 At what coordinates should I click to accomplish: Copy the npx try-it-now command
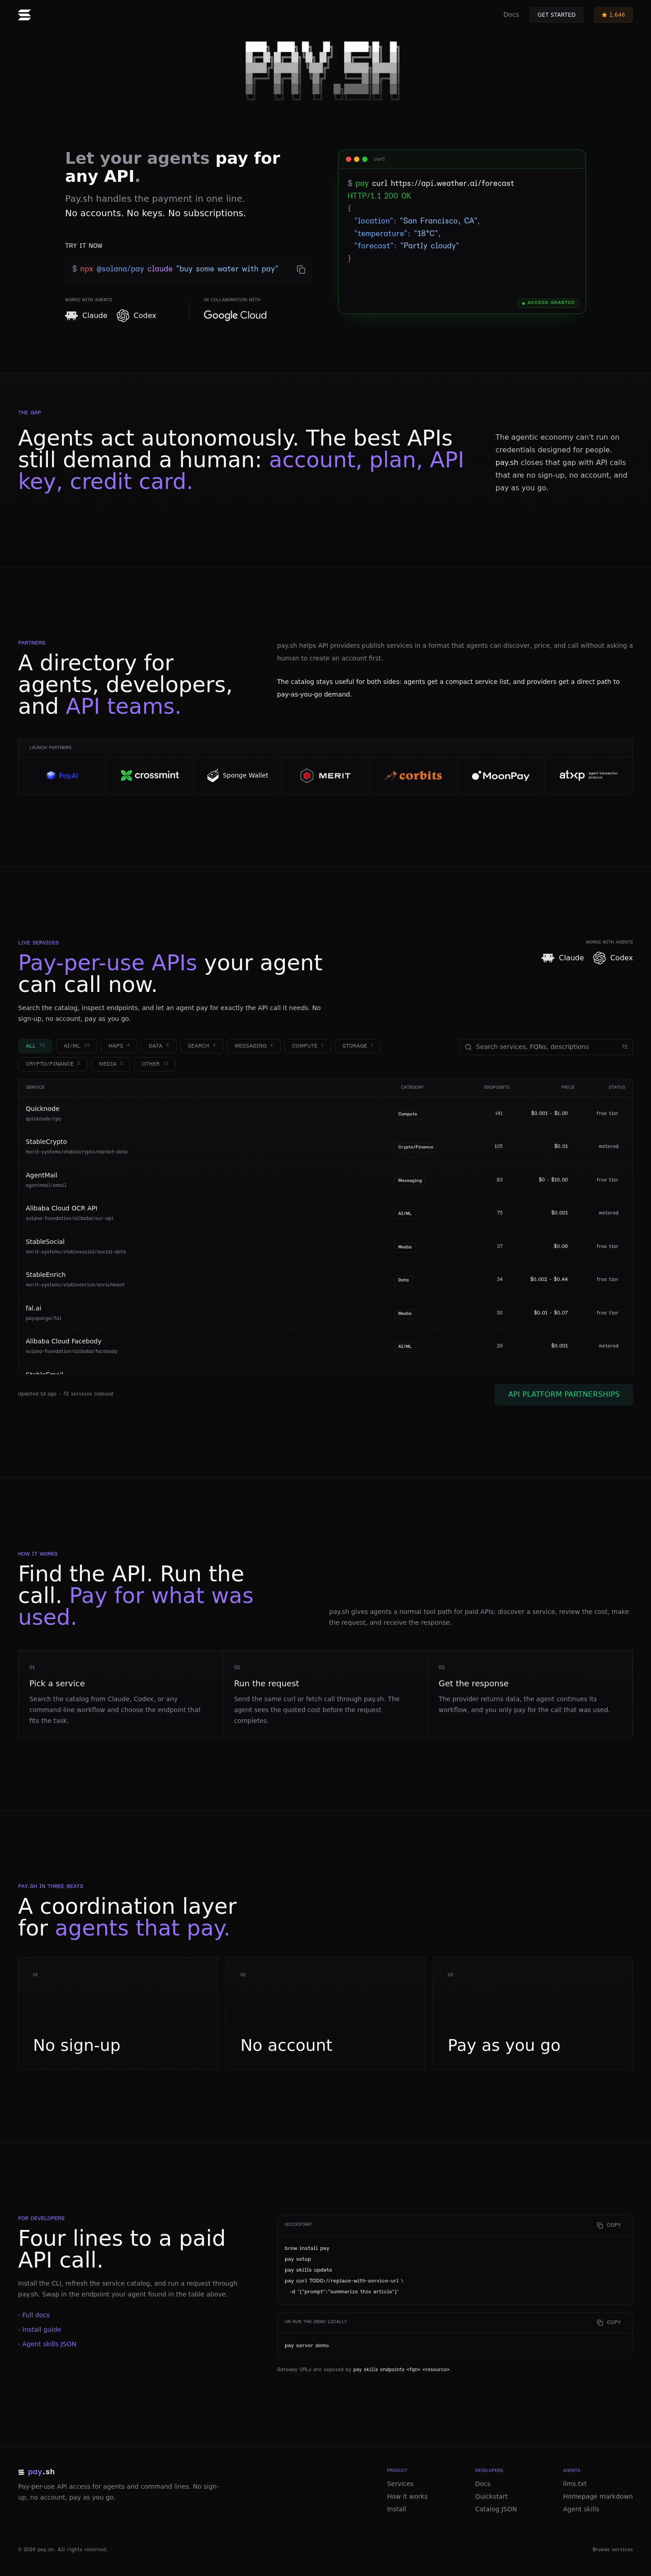[301, 269]
